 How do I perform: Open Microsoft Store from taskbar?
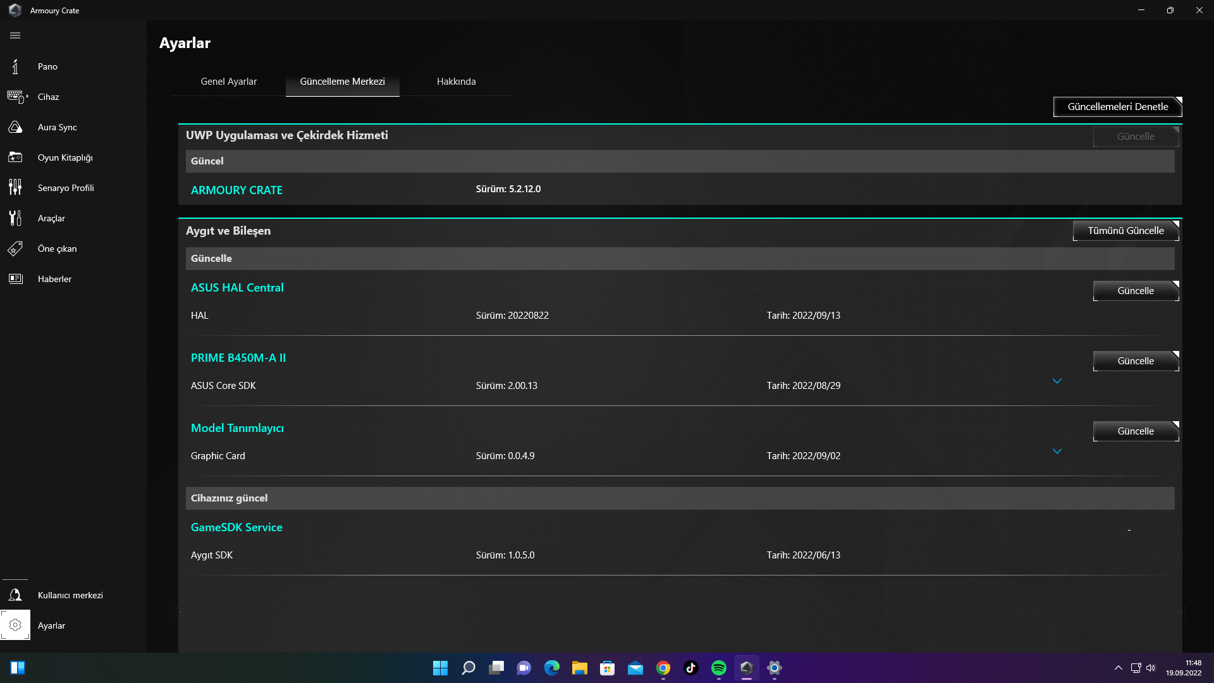click(607, 668)
